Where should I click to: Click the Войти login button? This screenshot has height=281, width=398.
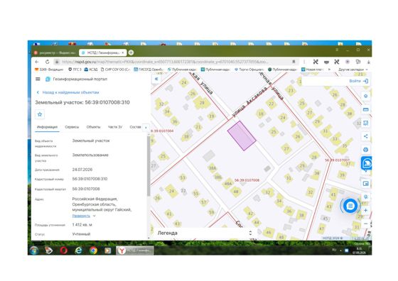359,81
